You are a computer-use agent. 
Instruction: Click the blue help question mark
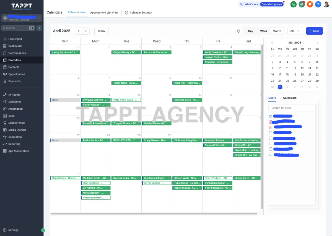click(x=318, y=4)
